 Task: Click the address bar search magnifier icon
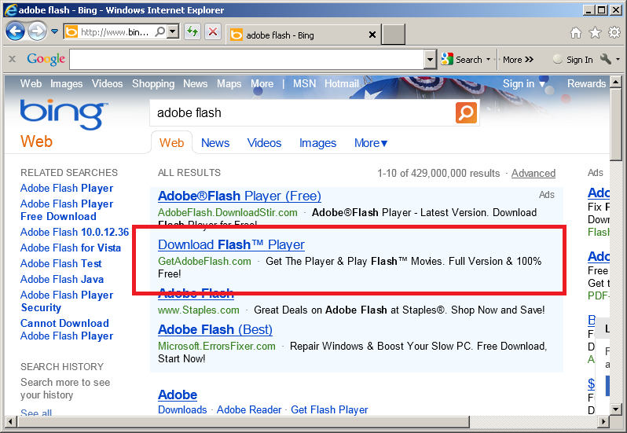(159, 31)
